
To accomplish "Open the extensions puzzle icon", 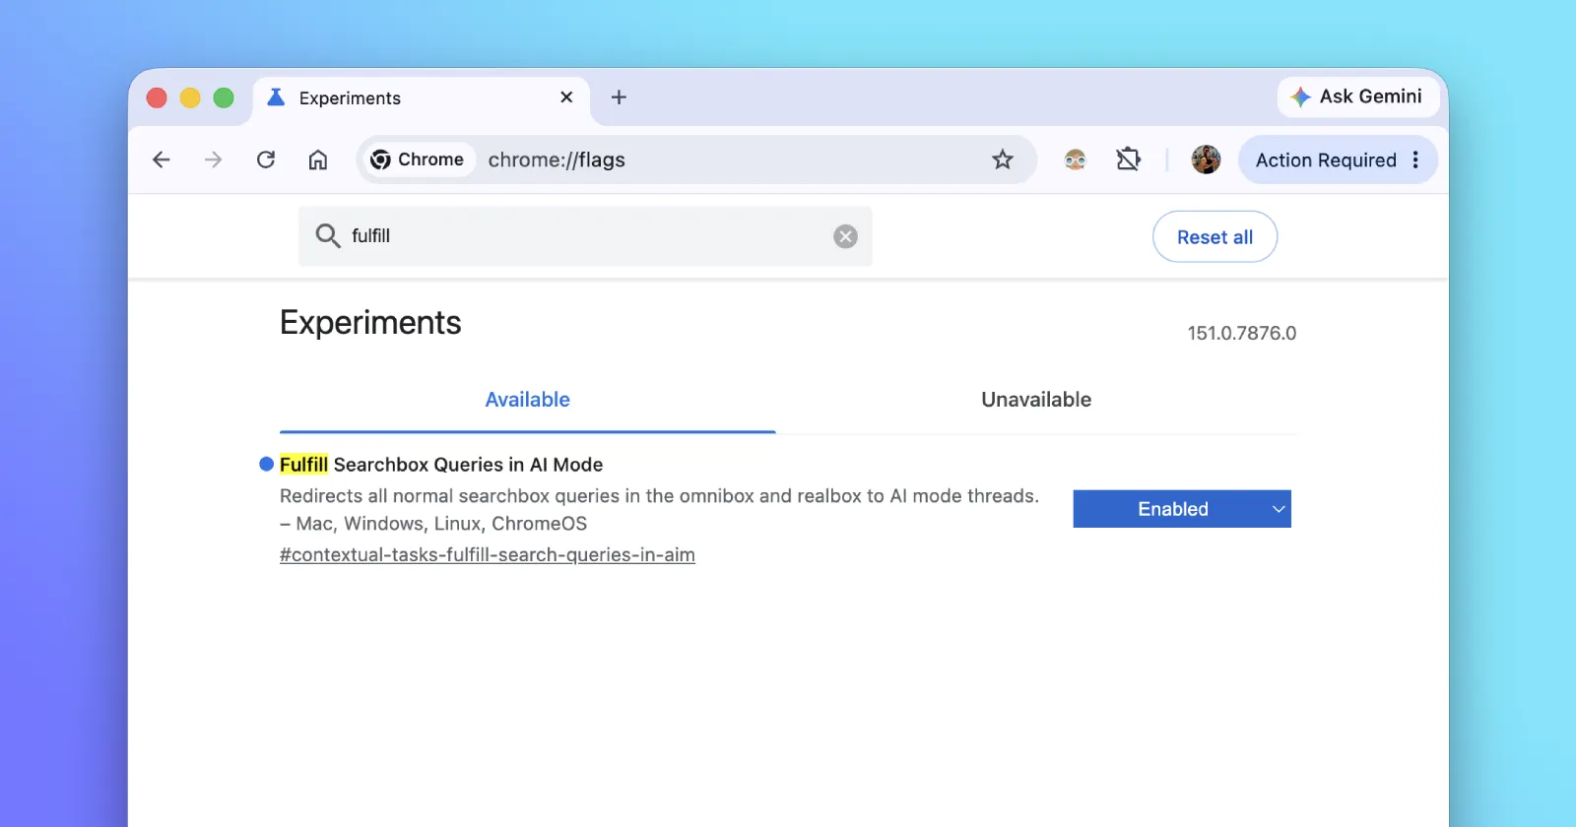I will (1128, 159).
